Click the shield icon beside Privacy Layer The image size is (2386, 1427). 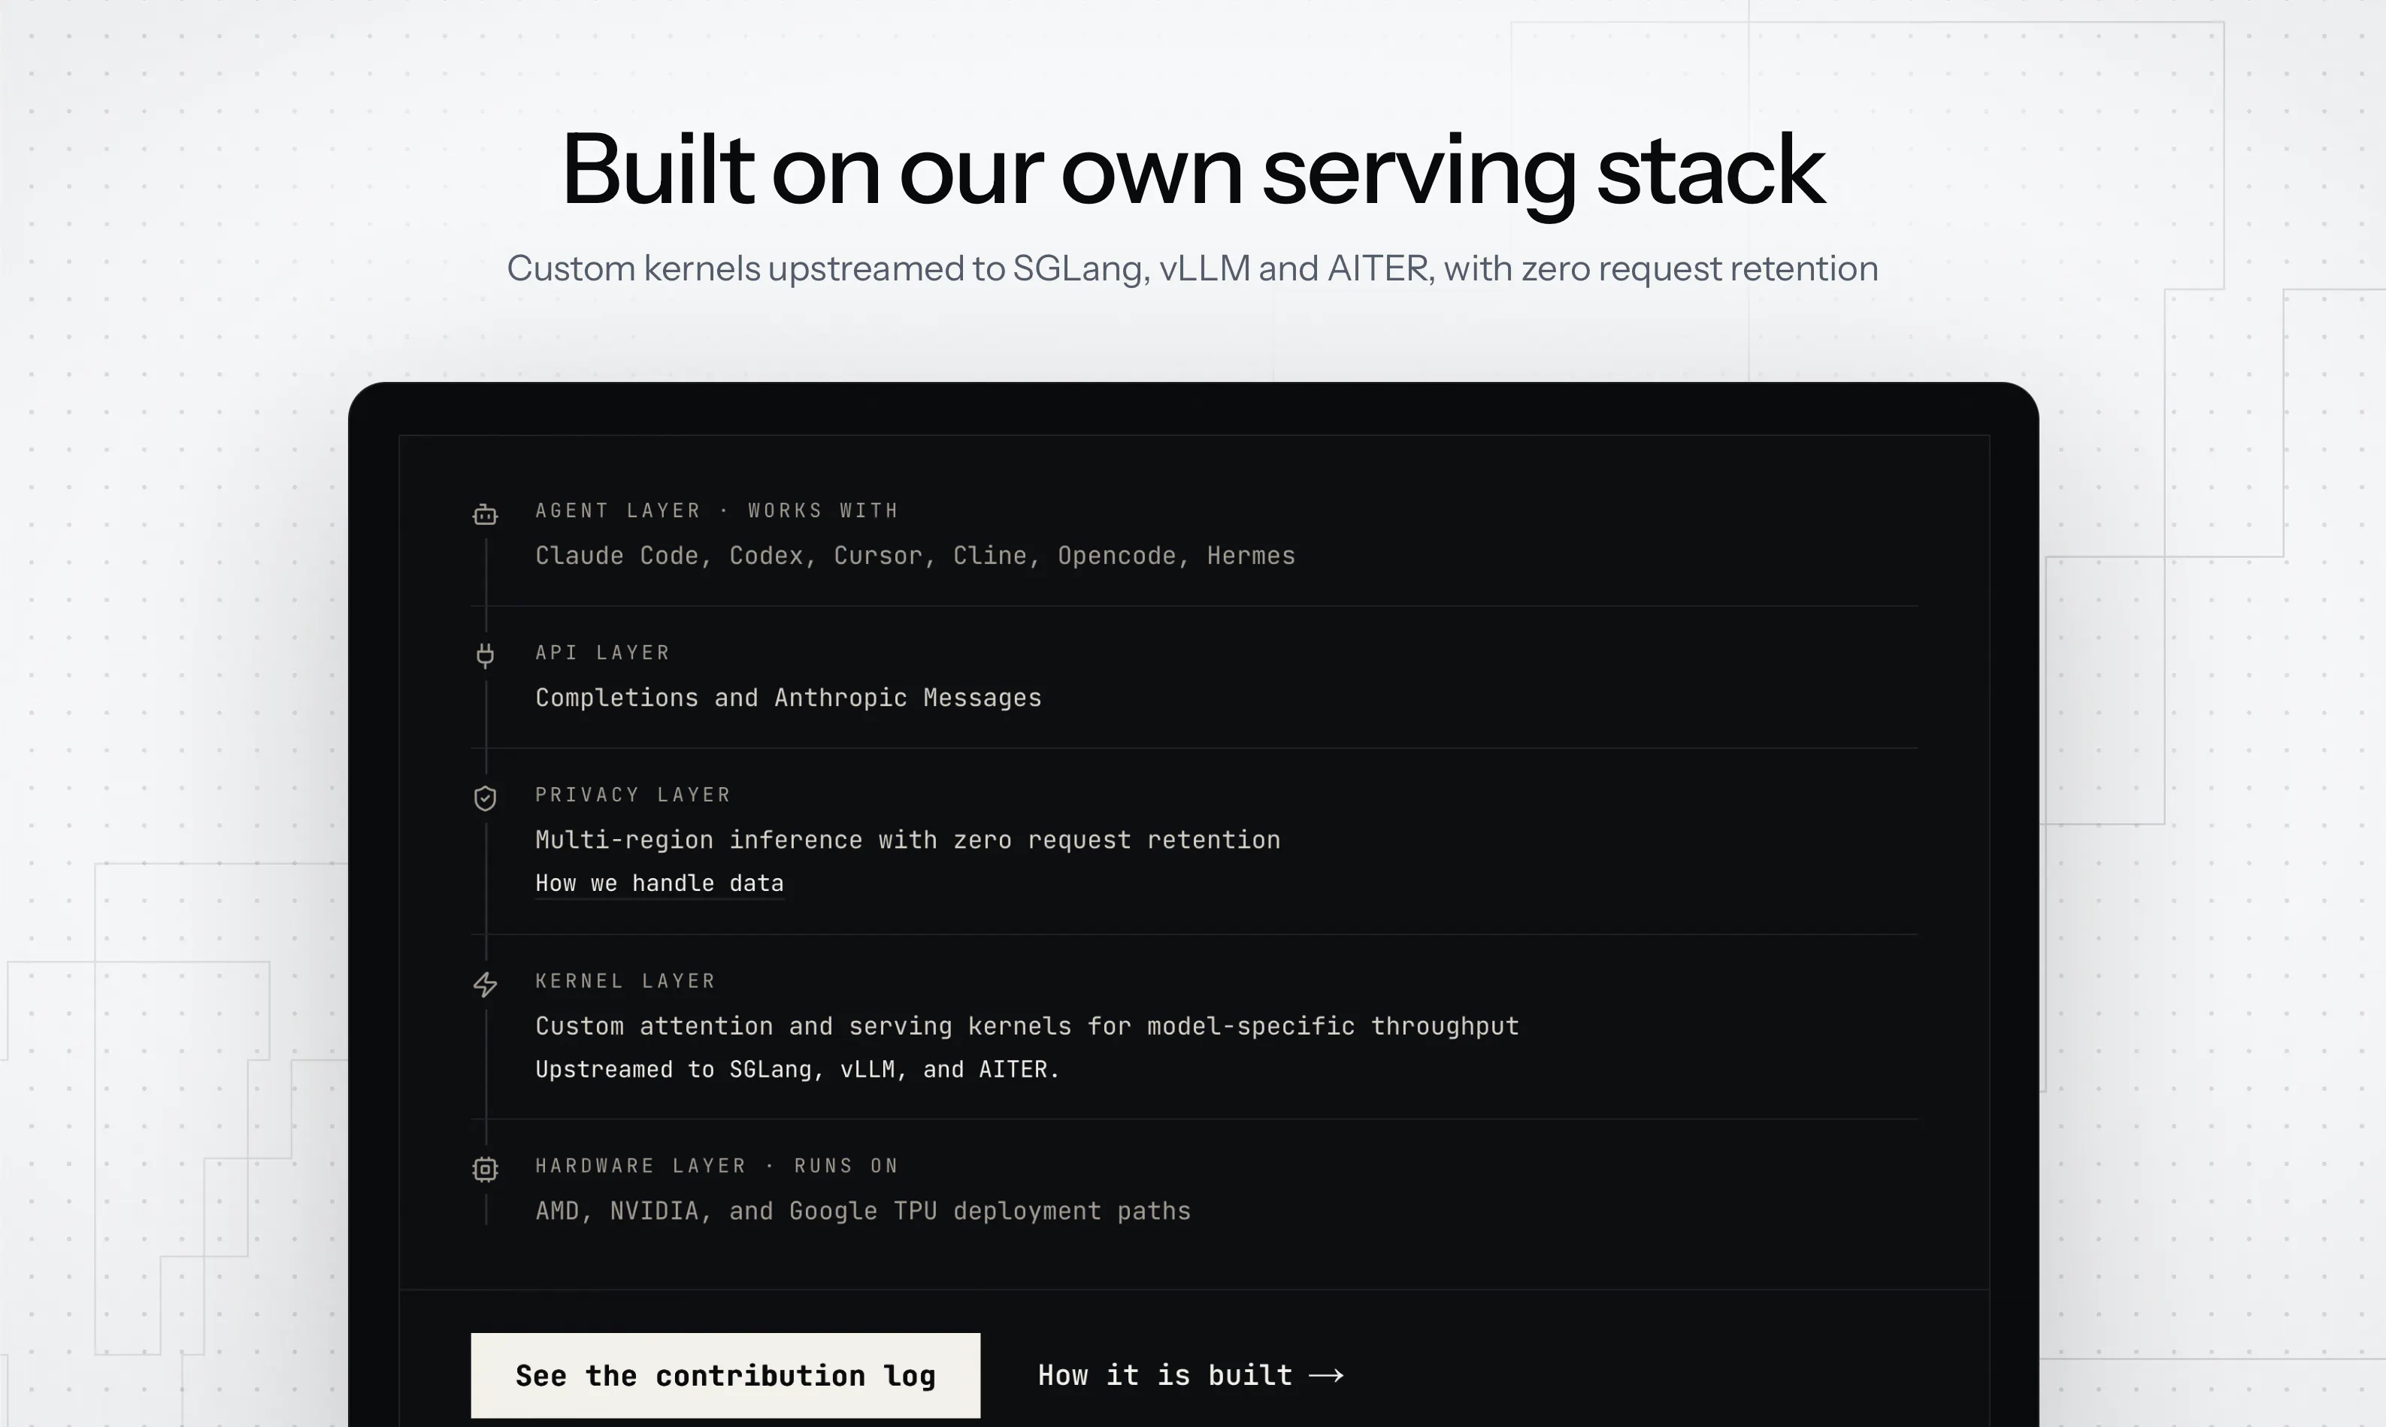click(486, 798)
